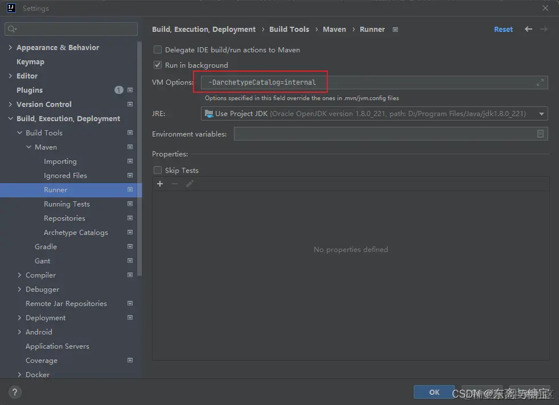The image size is (559, 405).
Task: Collapse the Build Tools node
Action: coord(19,133)
